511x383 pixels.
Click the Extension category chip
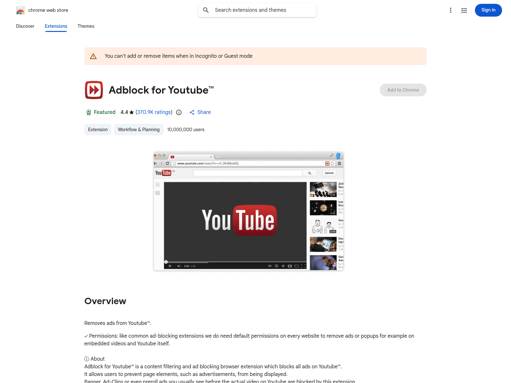point(98,130)
